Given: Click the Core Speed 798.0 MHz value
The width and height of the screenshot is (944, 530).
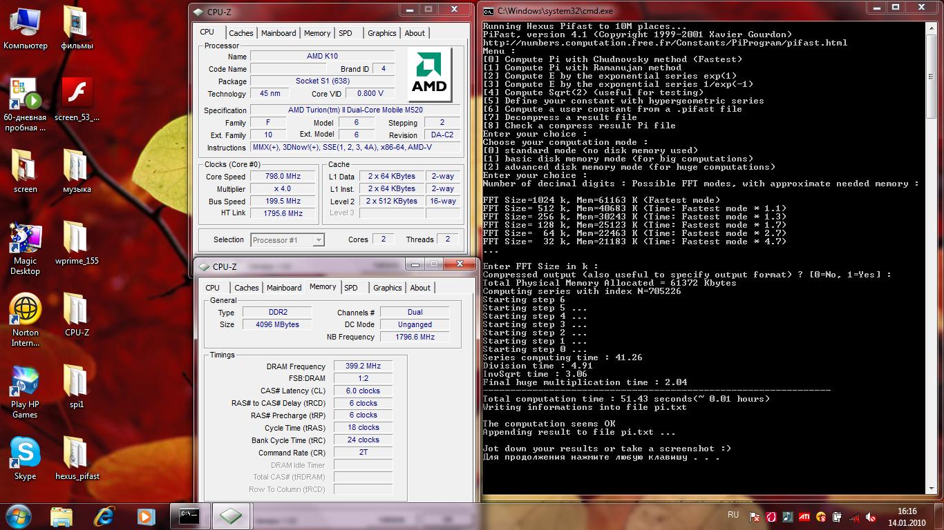Looking at the screenshot, I should (283, 177).
